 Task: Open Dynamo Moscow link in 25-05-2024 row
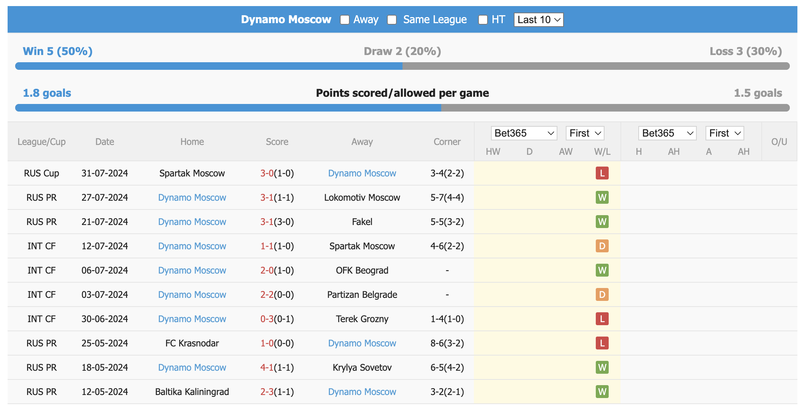[x=362, y=343]
